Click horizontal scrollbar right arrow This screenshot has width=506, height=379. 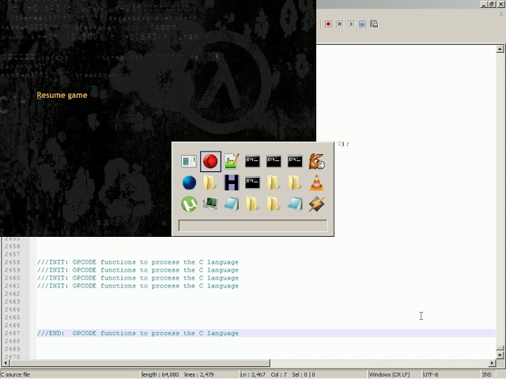(492, 363)
